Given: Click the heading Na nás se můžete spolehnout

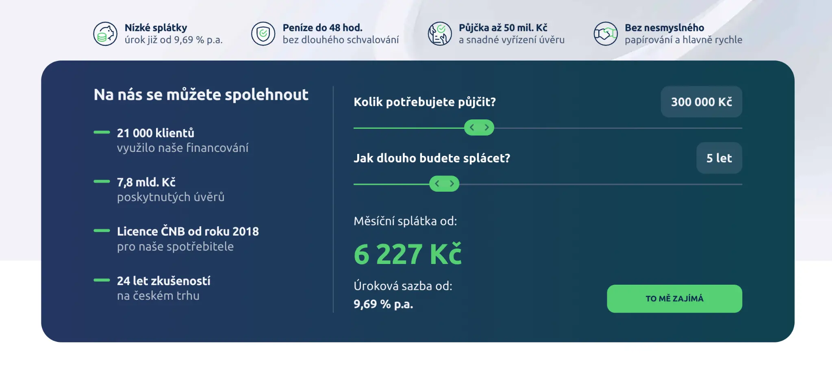Looking at the screenshot, I should (x=201, y=95).
